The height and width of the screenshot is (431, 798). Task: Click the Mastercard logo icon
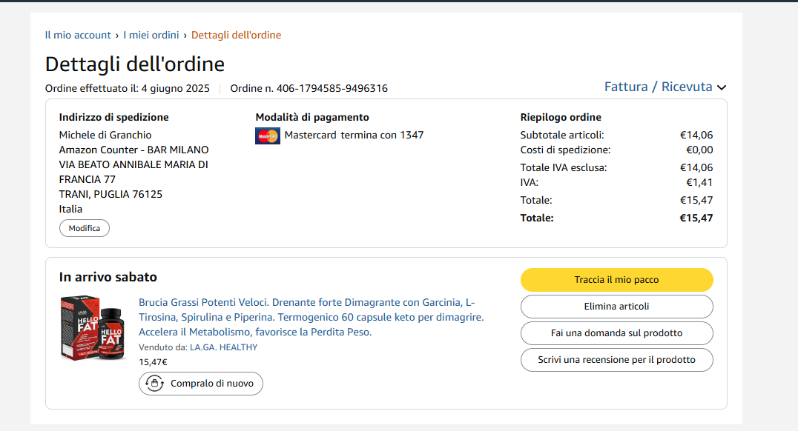pos(267,136)
